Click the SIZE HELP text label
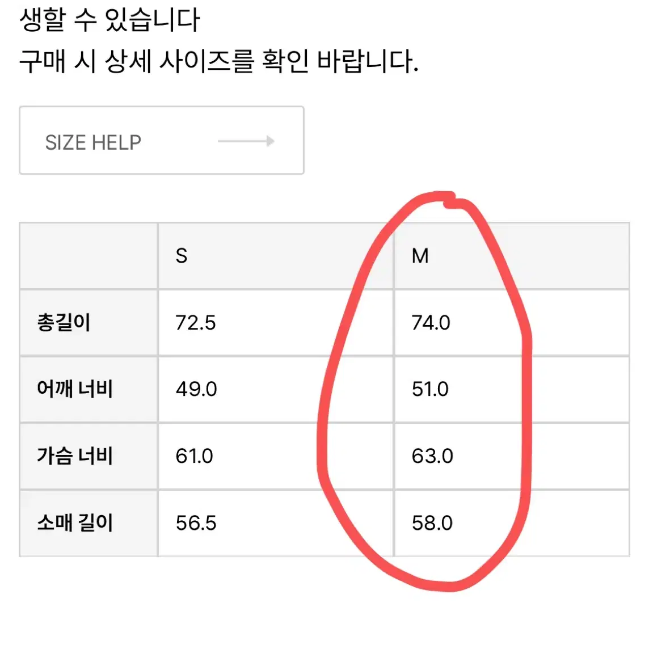649x649 pixels. tap(93, 142)
